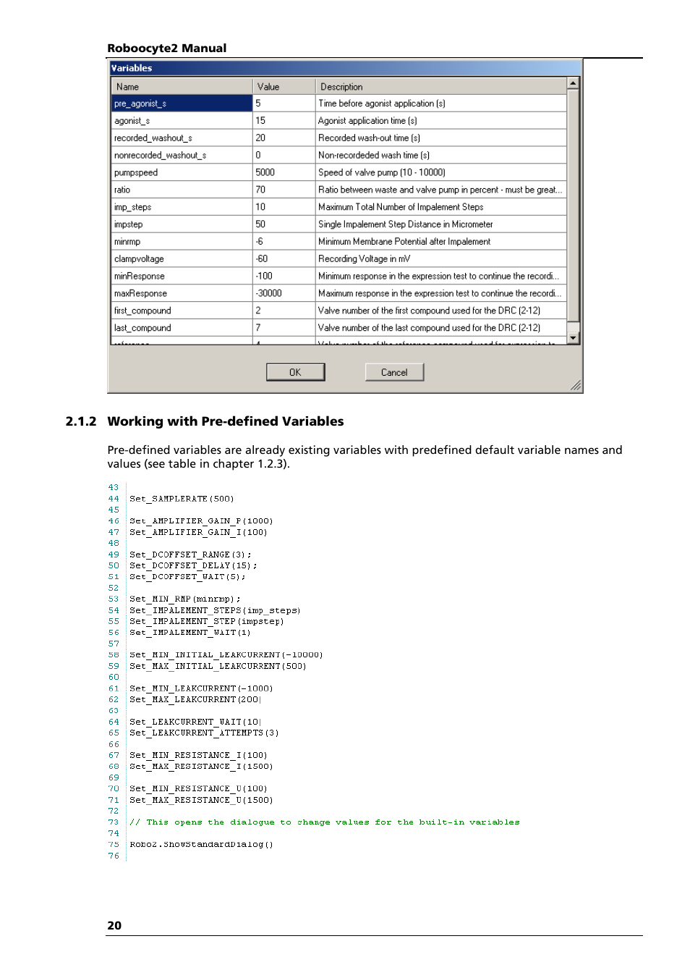The width and height of the screenshot is (690, 978).
Task: Select the recorded_washout_s variable name
Action: [x=153, y=138]
